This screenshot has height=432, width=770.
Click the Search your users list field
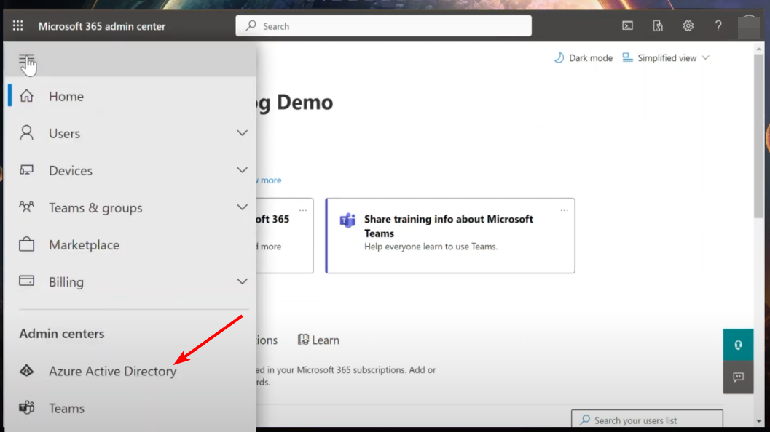point(647,420)
